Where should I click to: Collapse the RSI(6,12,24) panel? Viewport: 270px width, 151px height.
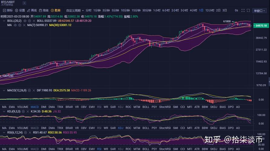tap(4, 133)
